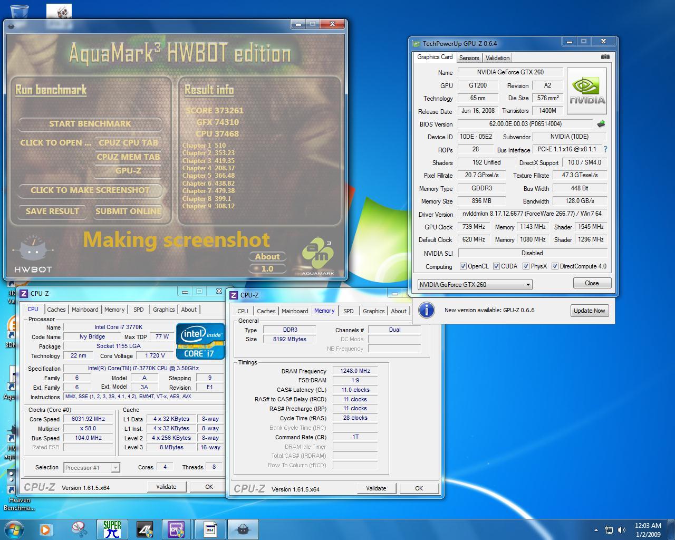Open the document window taskbar button

click(209, 529)
